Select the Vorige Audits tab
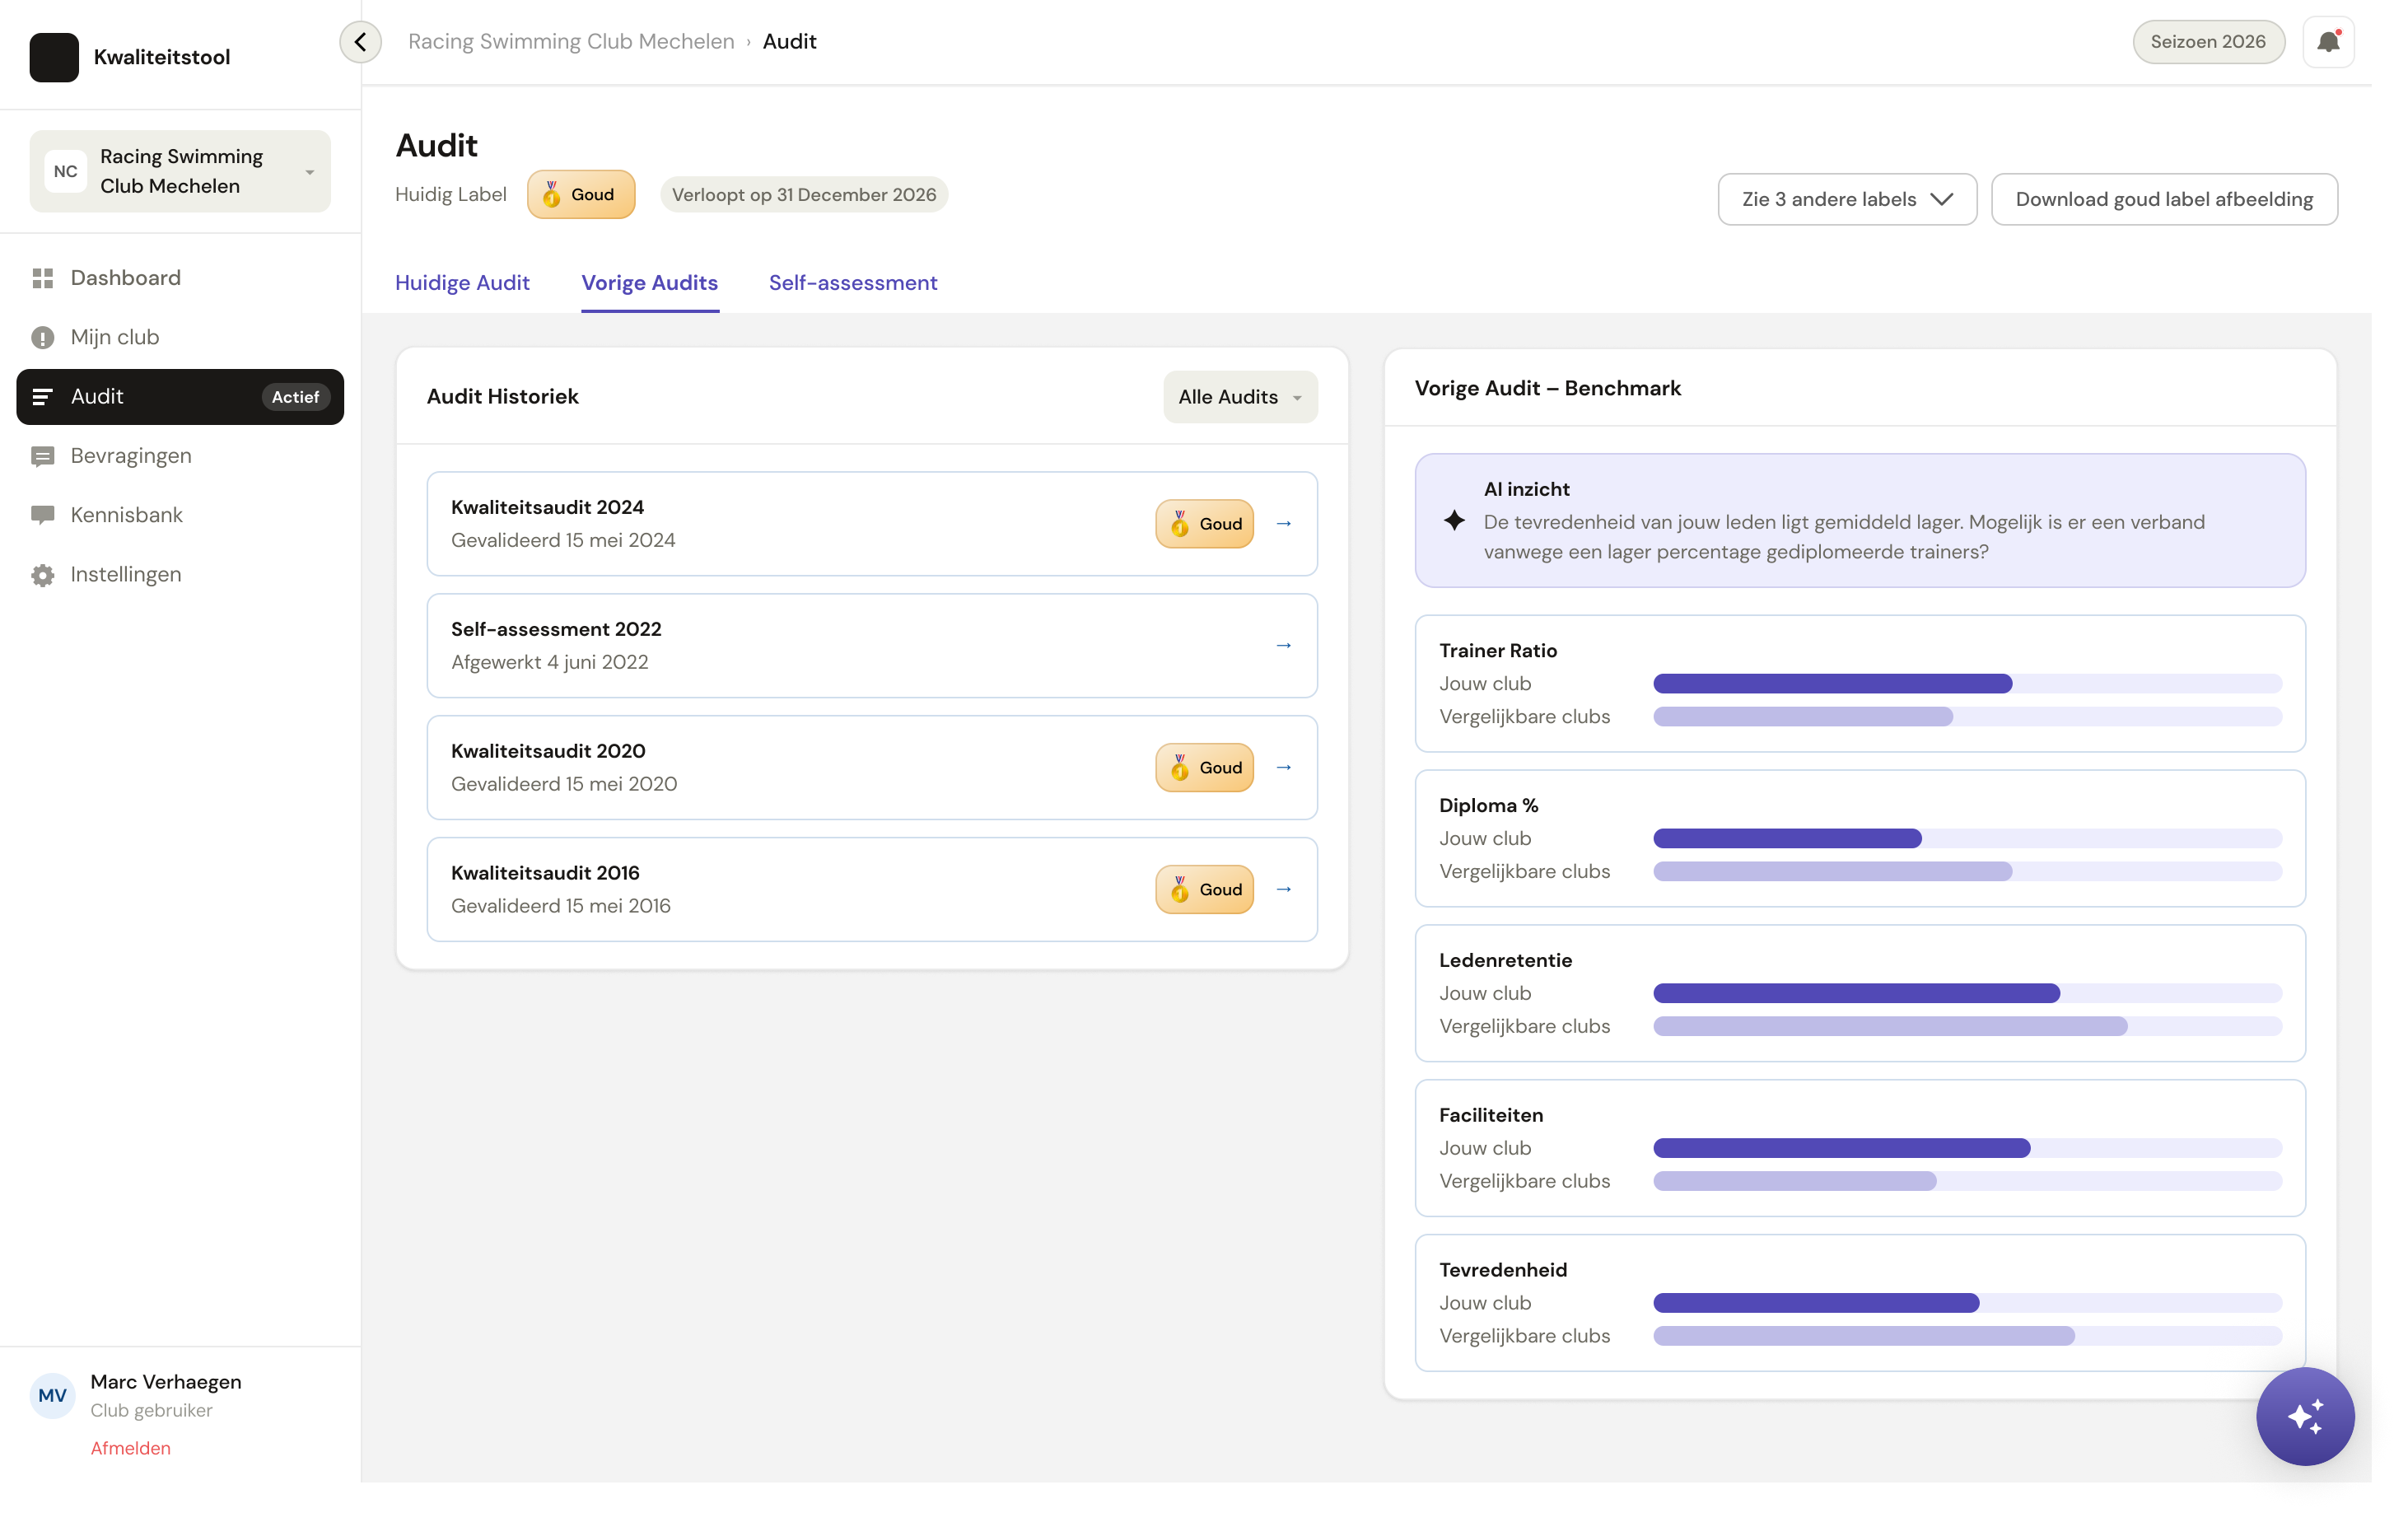 650,283
